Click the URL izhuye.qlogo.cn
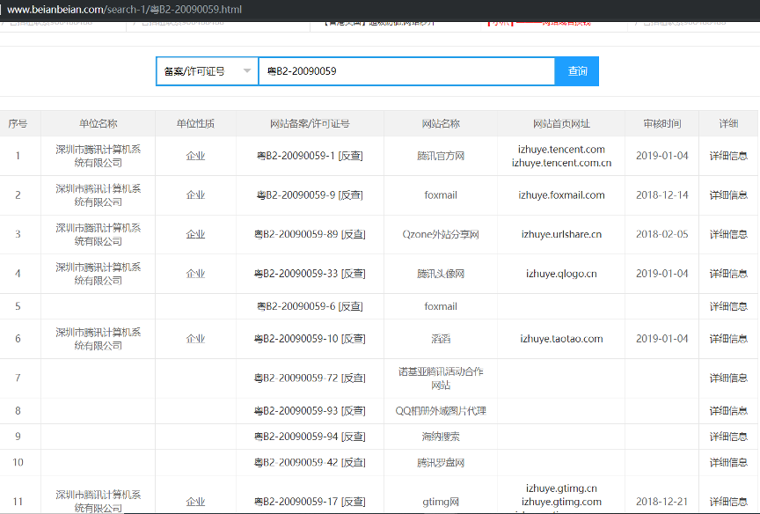This screenshot has height=514, width=760. point(561,274)
